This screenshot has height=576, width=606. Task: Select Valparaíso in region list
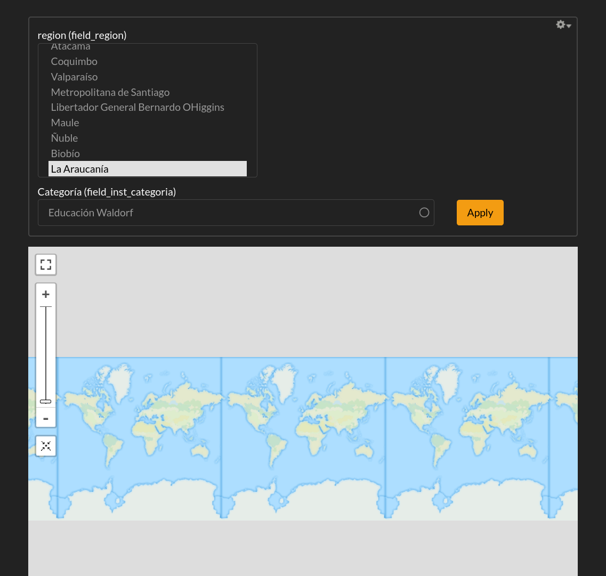click(74, 77)
